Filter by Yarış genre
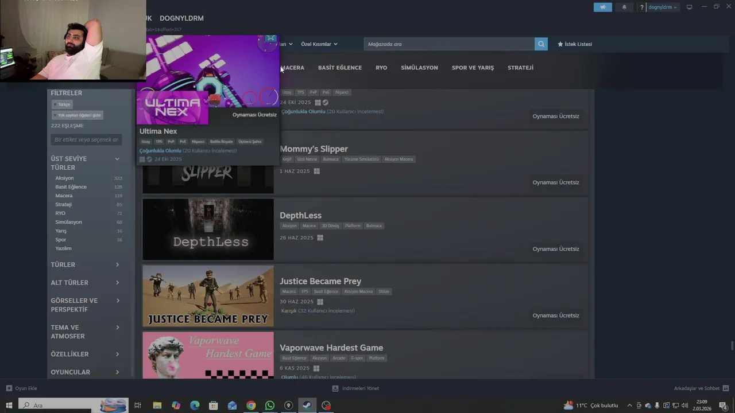Screen dimensions: 735x413 click(x=61, y=231)
